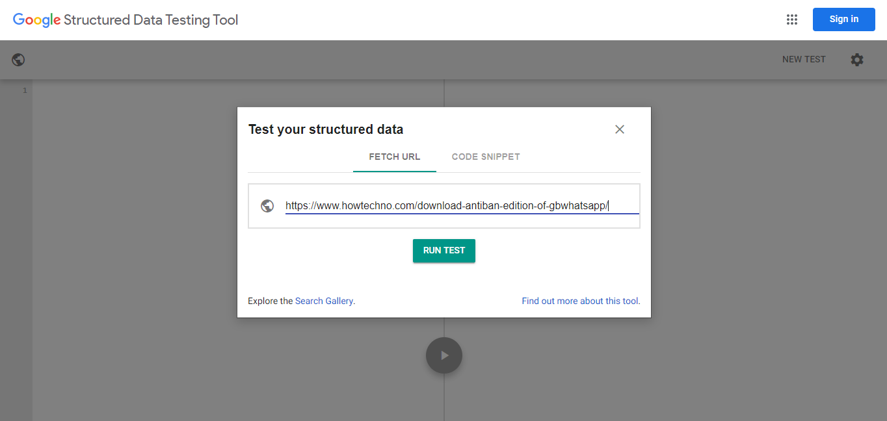The width and height of the screenshot is (887, 421).
Task: Click the Structured Data Testing Tool title
Action: point(151,20)
